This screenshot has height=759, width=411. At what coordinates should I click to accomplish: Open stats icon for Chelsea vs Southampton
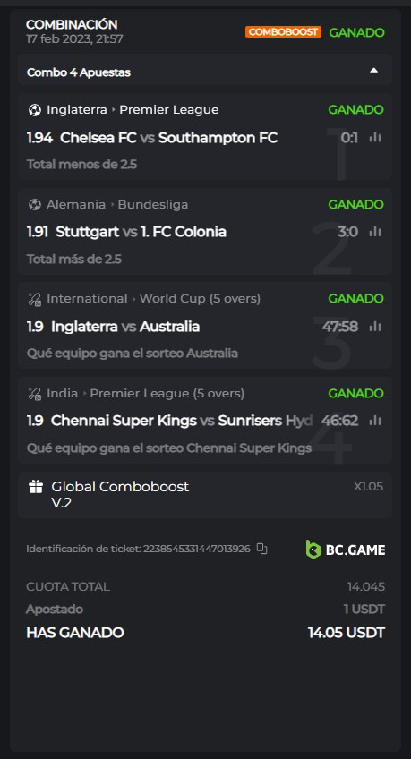[374, 138]
